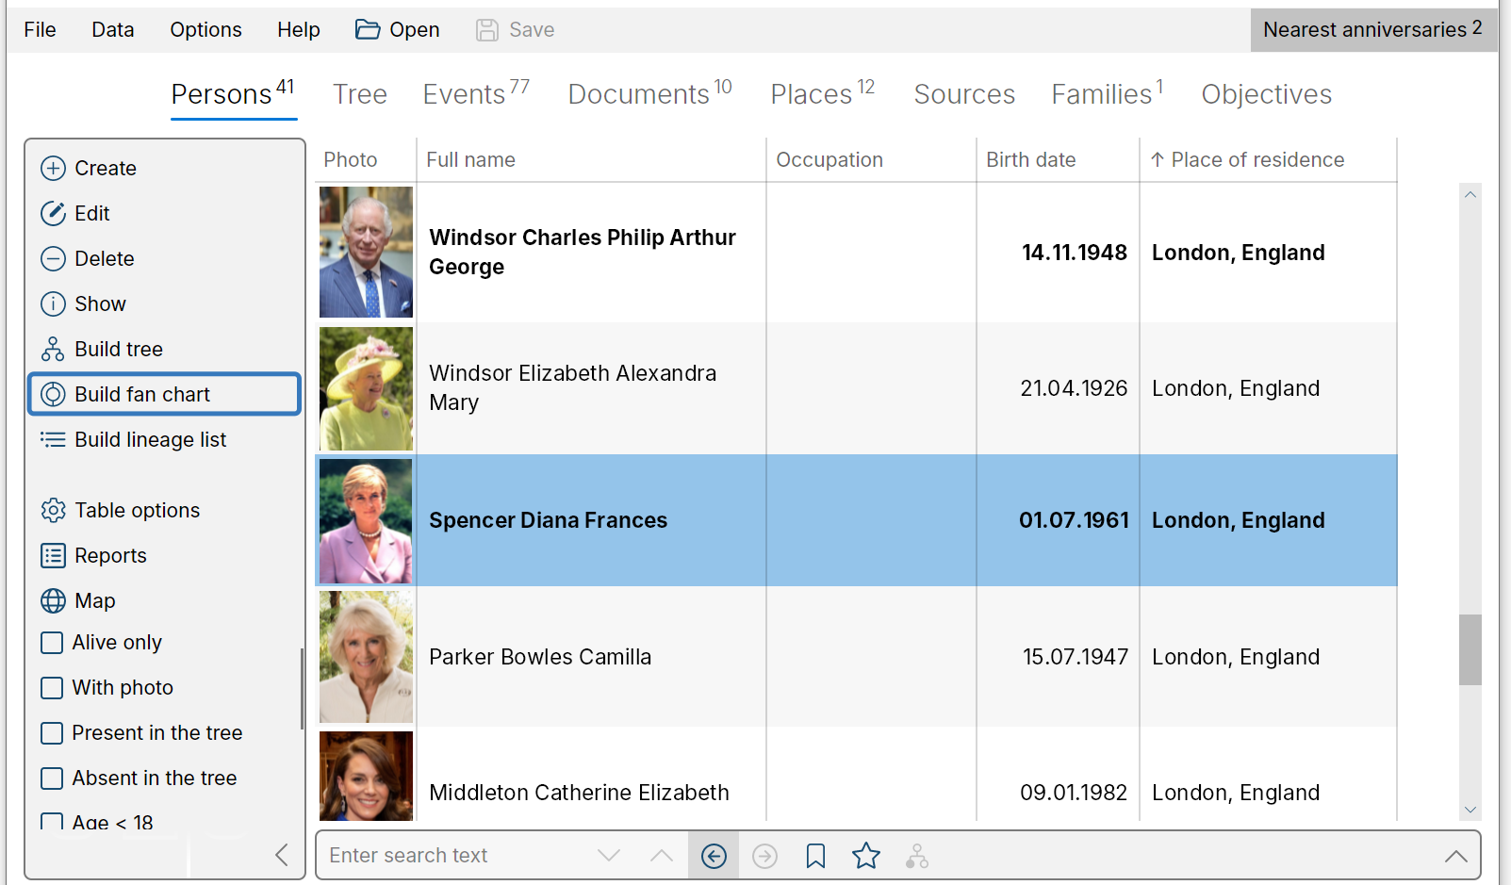Switch to the Places tab

pyautogui.click(x=822, y=94)
